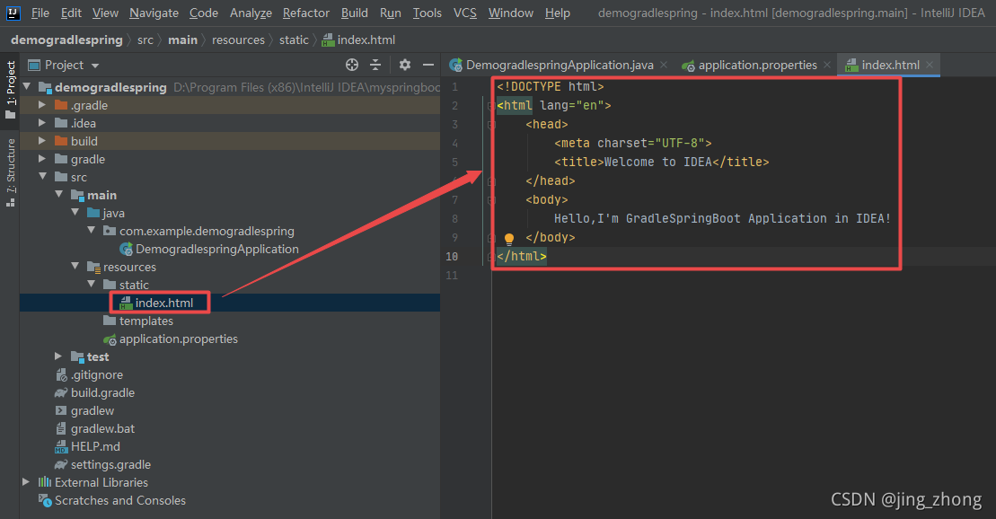Expand External Libraries node
The height and width of the screenshot is (519, 996).
26,482
